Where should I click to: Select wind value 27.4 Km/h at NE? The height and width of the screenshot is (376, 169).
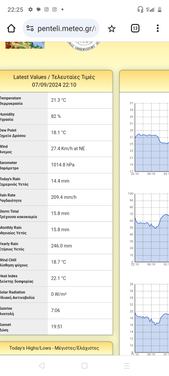(68, 149)
